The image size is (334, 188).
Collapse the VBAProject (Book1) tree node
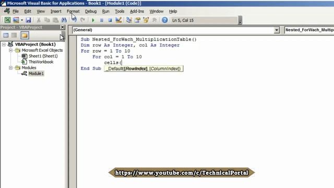click(4, 44)
